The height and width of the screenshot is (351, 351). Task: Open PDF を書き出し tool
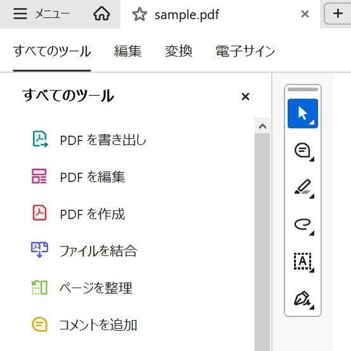pos(89,139)
